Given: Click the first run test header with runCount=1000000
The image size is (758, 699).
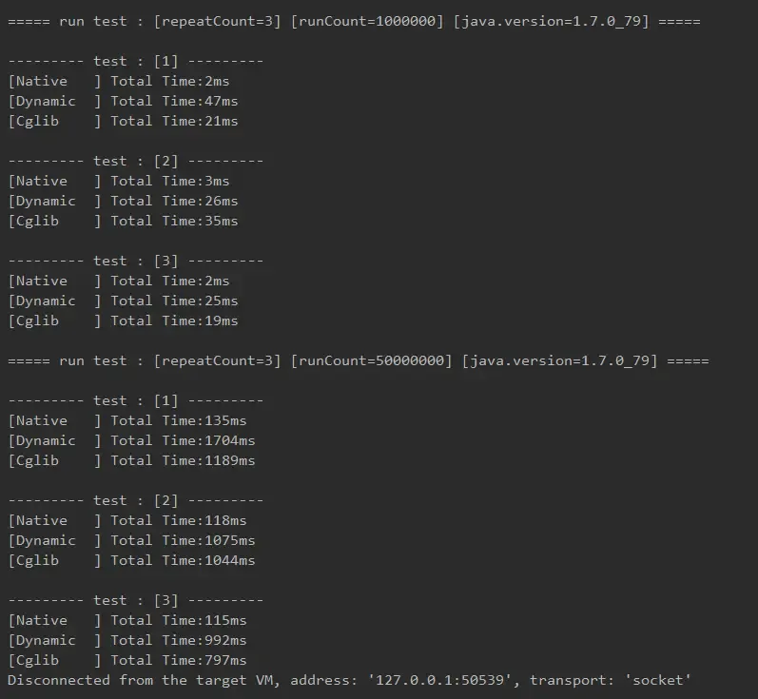Looking at the screenshot, I should [354, 22].
